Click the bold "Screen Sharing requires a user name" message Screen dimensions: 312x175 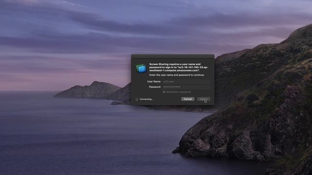179,67
